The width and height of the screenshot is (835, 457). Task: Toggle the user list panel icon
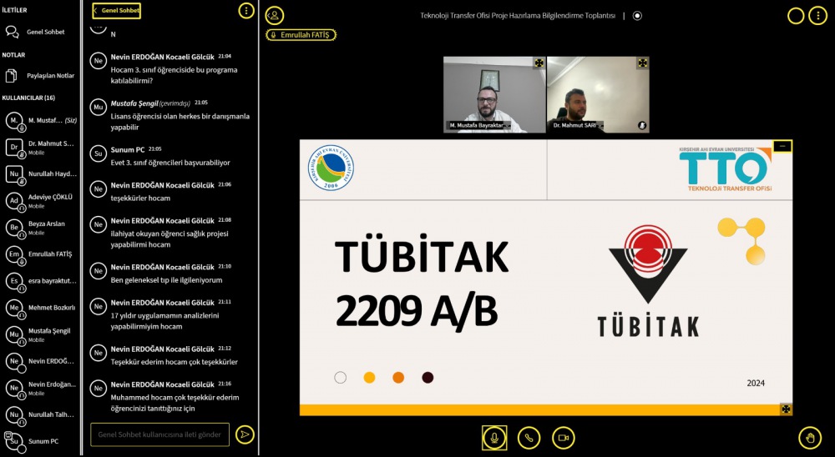point(275,16)
